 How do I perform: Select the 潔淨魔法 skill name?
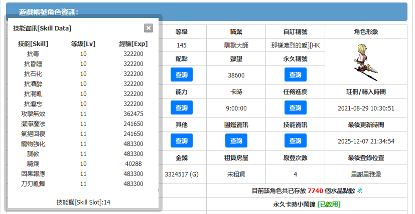[x=33, y=124]
